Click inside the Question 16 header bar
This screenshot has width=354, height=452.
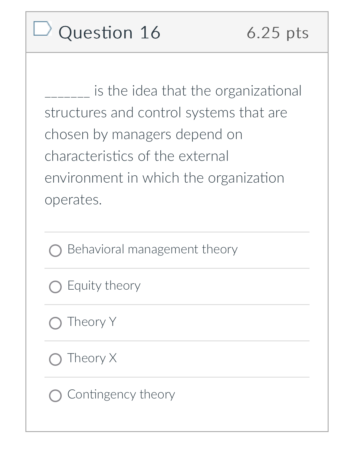[x=177, y=32]
